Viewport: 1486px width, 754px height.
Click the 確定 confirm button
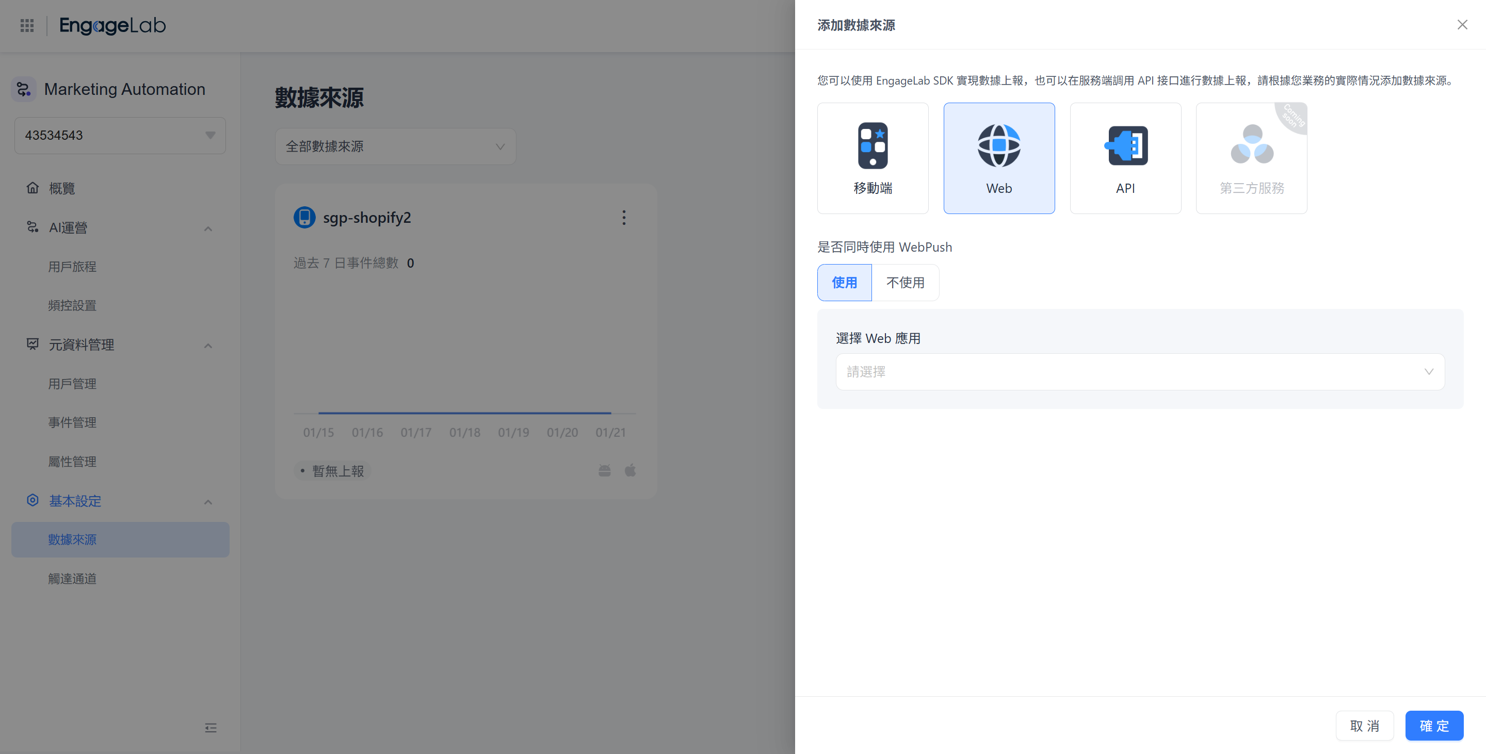[1433, 726]
